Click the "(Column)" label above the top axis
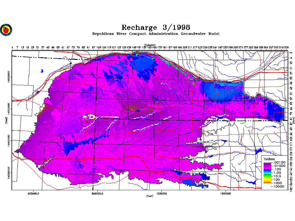This screenshot has height=221, width=295. (x=150, y=45)
